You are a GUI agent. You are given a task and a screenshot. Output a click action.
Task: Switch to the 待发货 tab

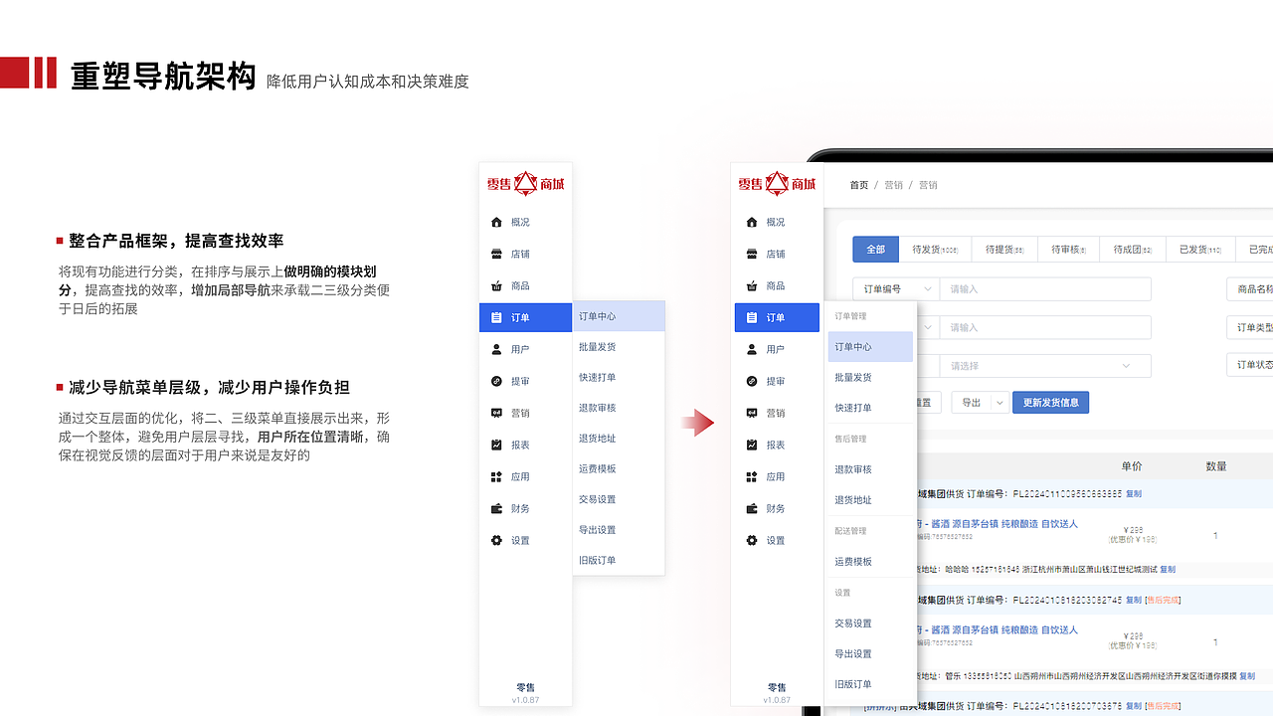point(935,250)
